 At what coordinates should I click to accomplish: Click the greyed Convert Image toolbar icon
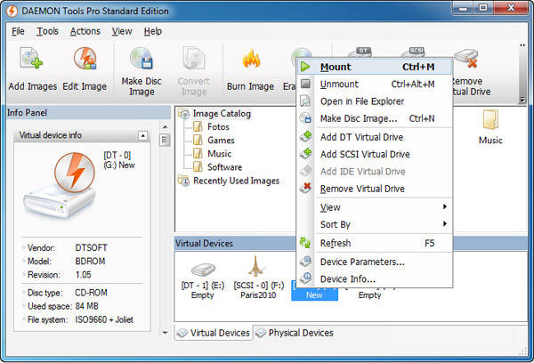(x=193, y=58)
